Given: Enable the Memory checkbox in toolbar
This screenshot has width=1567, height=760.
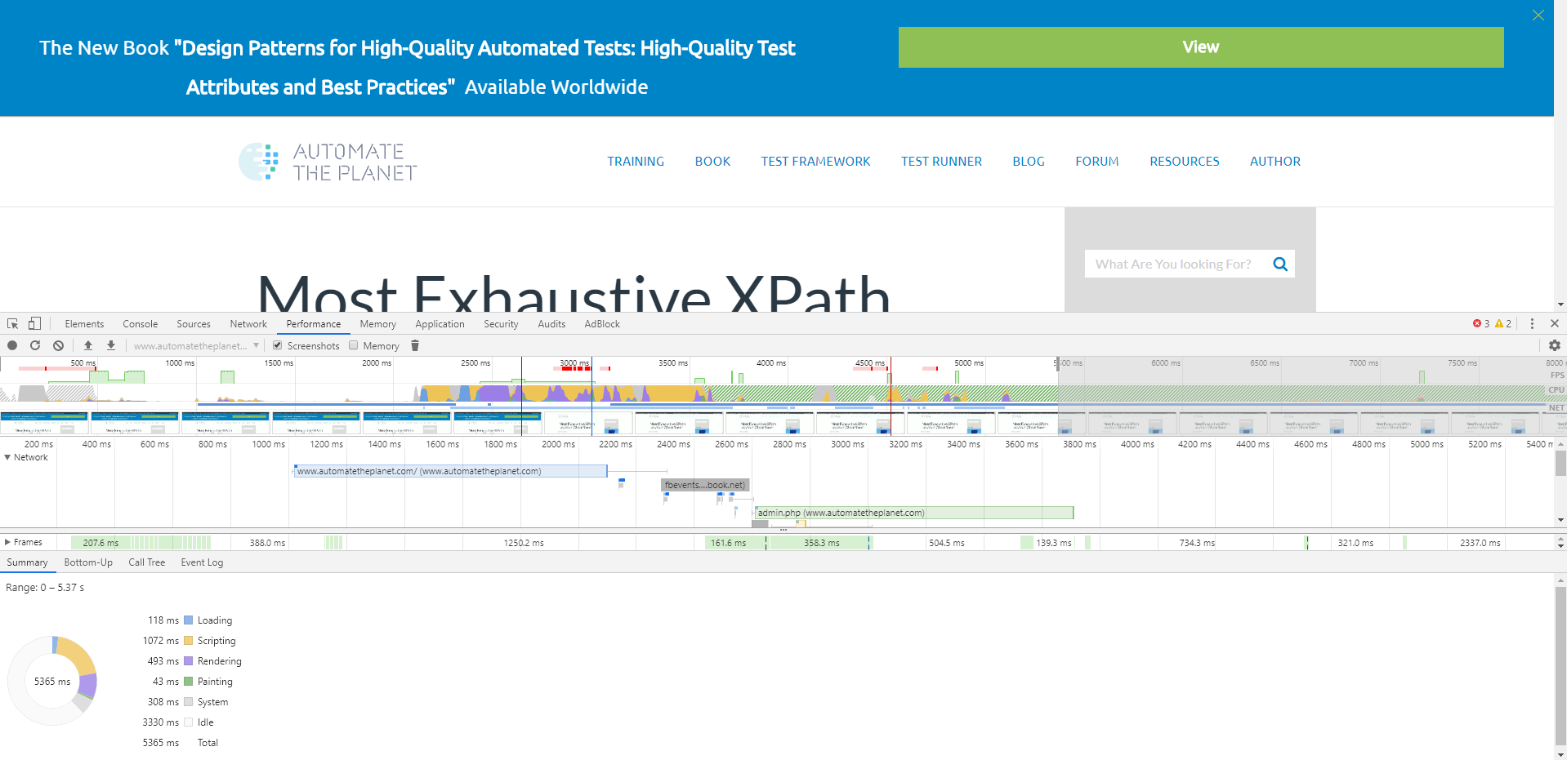Looking at the screenshot, I should [x=354, y=345].
